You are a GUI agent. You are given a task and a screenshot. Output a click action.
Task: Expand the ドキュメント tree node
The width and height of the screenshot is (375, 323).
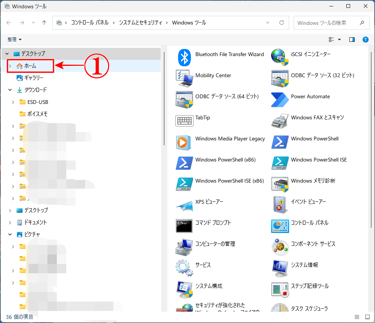10,222
